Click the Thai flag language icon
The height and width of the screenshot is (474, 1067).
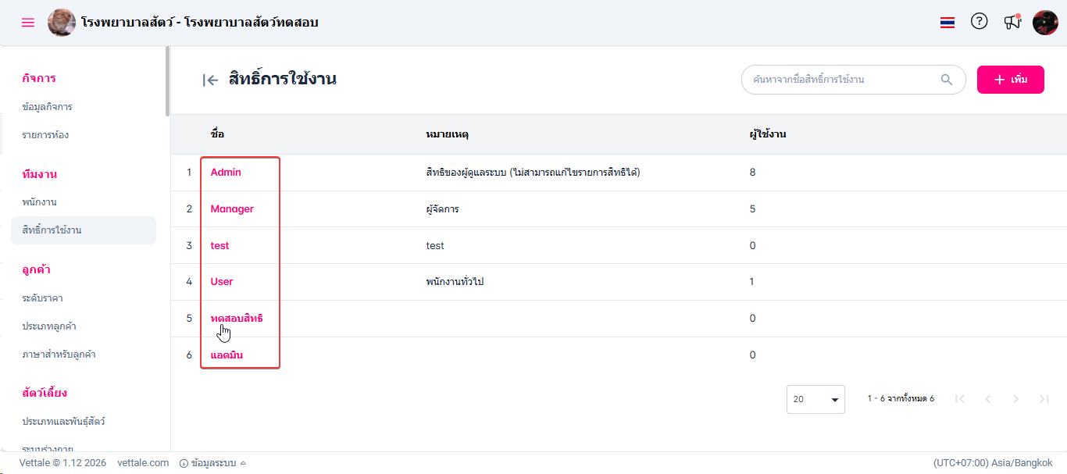[x=947, y=23]
